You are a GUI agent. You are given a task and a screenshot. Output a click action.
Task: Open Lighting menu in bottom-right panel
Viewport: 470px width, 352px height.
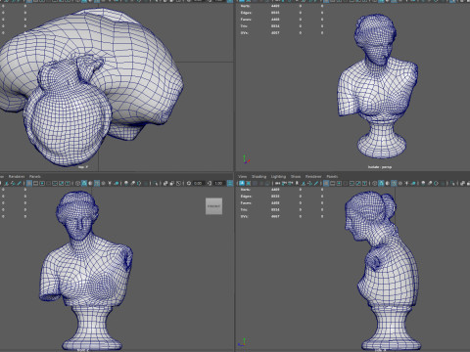tap(278, 176)
